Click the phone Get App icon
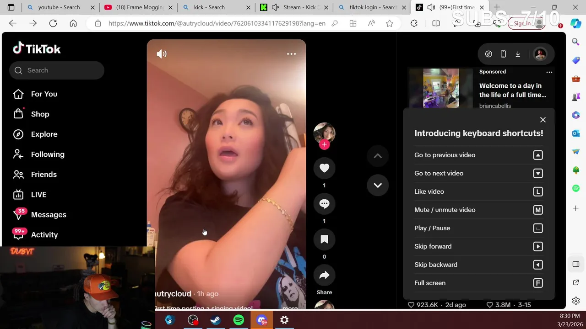This screenshot has height=329, width=586. [503, 54]
